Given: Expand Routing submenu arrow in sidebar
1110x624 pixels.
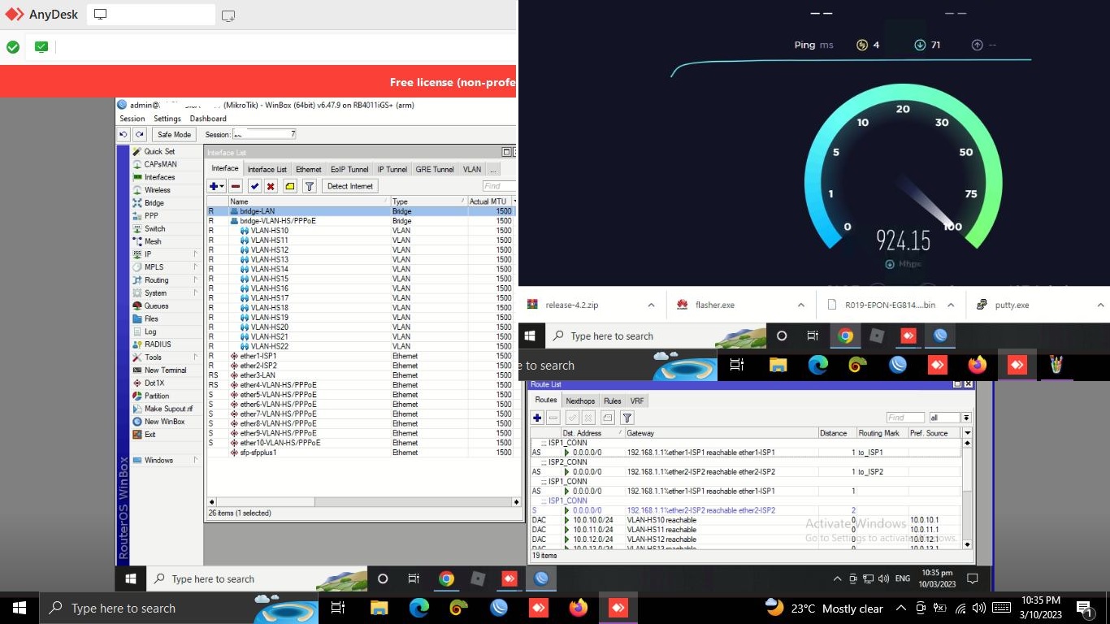Looking at the screenshot, I should 196,280.
